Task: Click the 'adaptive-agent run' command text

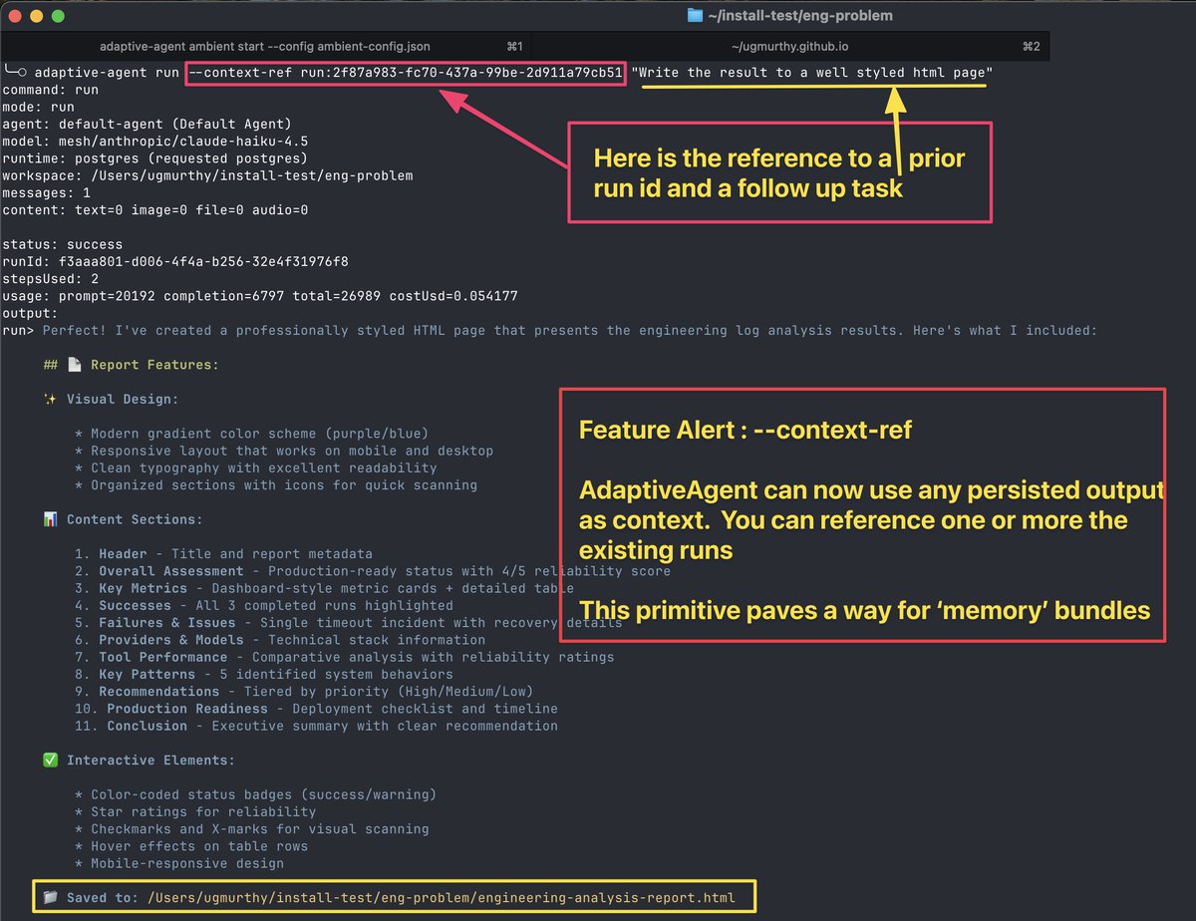Action: click(107, 73)
